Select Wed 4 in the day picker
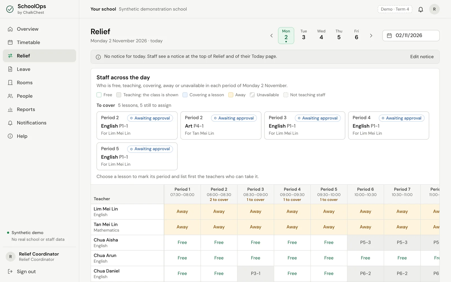This screenshot has height=282, width=451. click(321, 36)
